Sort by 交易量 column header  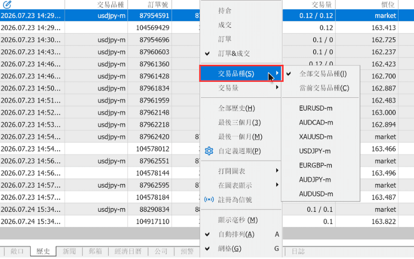click(x=321, y=5)
